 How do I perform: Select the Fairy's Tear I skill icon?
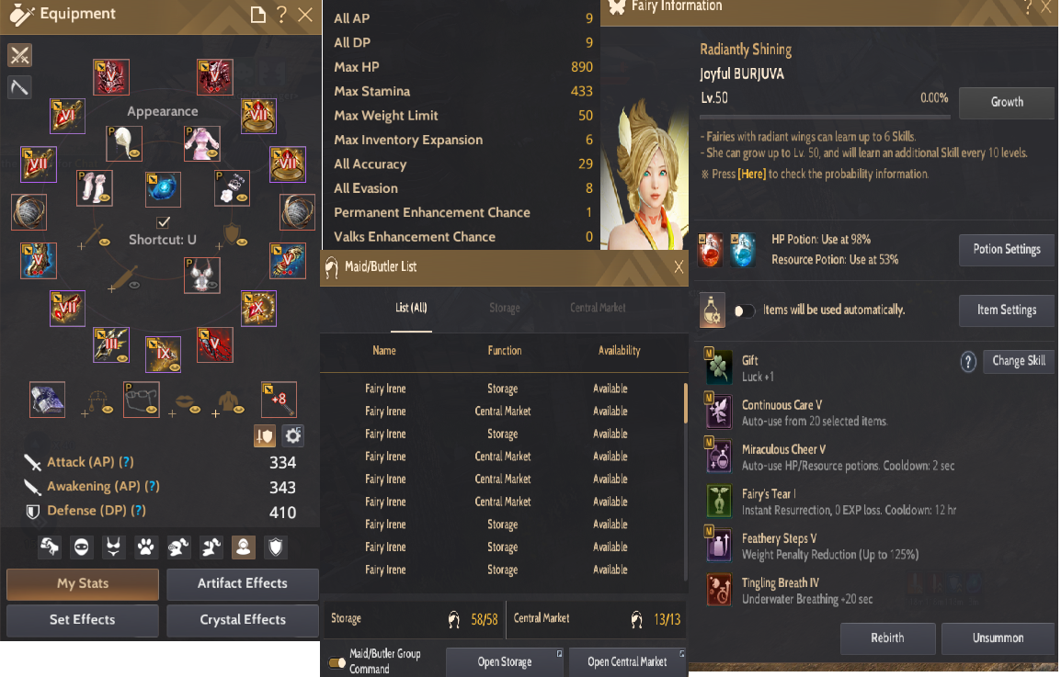coord(719,502)
